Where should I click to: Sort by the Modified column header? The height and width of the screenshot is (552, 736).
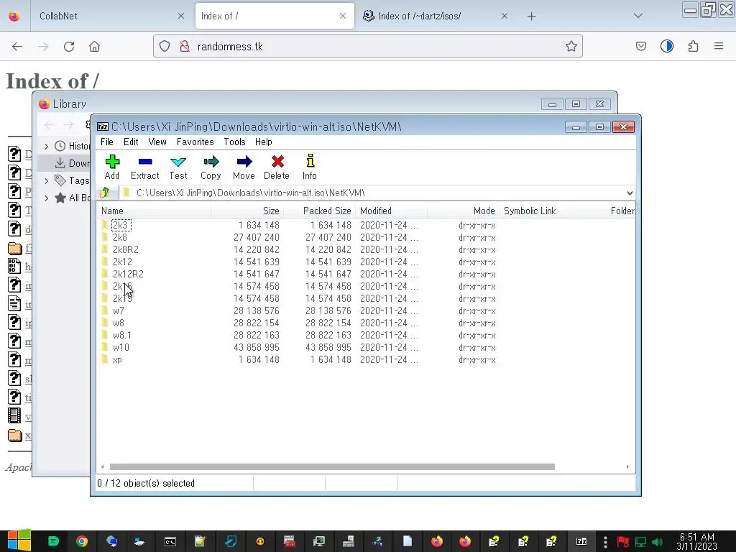pyautogui.click(x=392, y=211)
